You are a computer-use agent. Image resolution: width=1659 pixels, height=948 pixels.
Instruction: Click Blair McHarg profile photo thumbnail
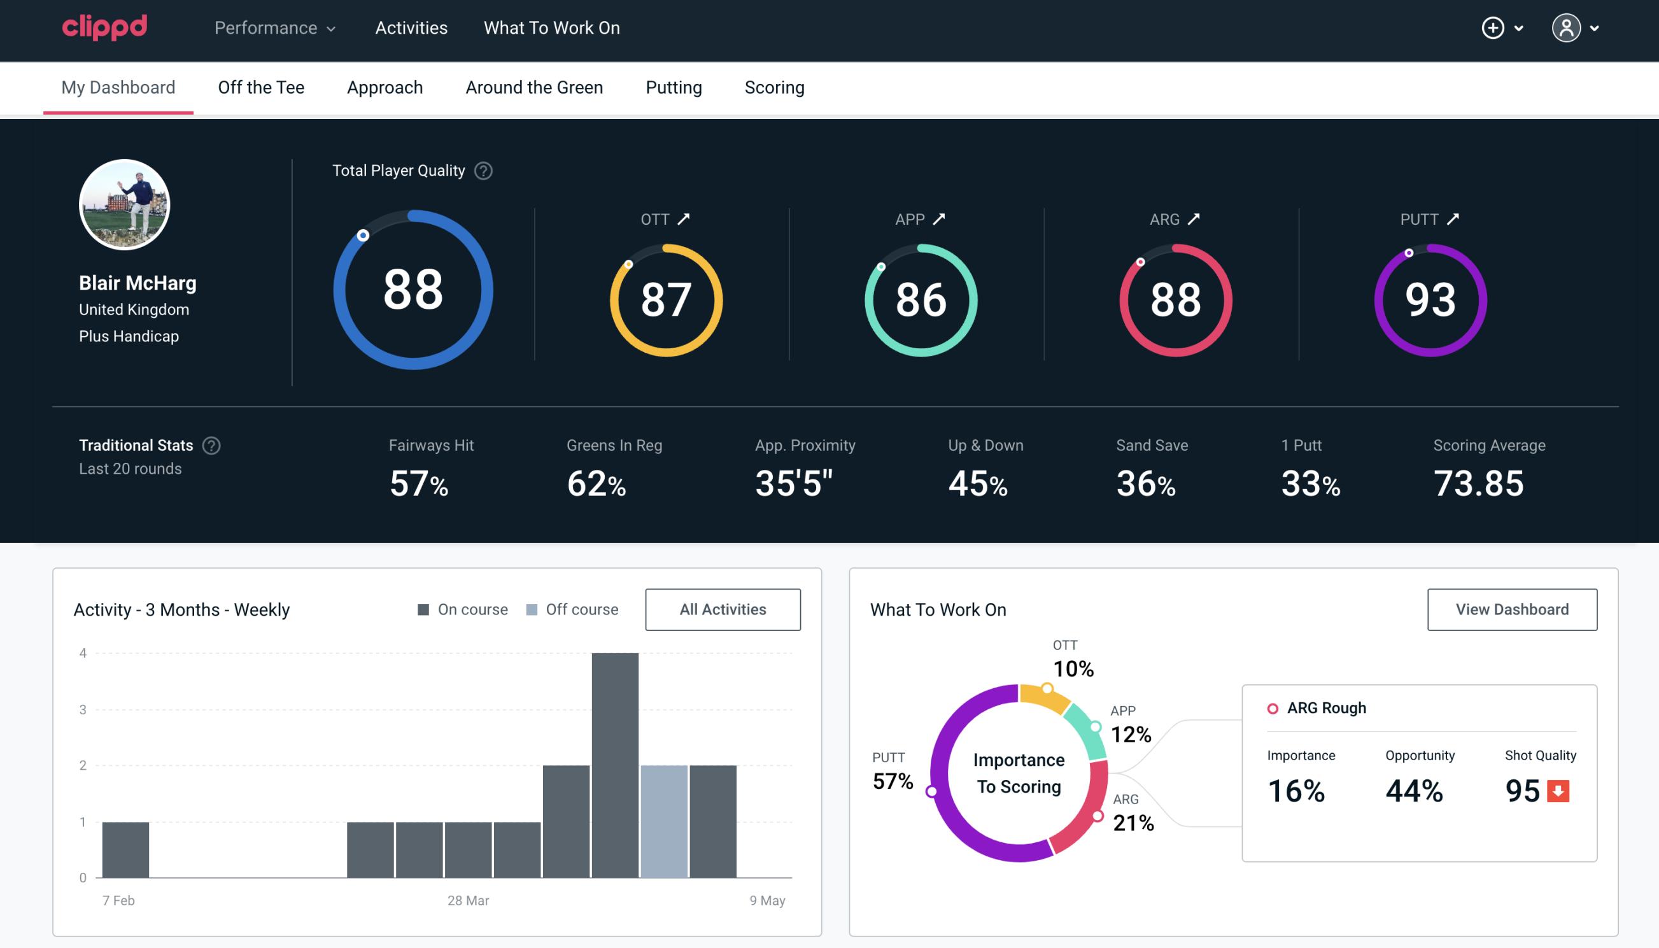(x=125, y=203)
